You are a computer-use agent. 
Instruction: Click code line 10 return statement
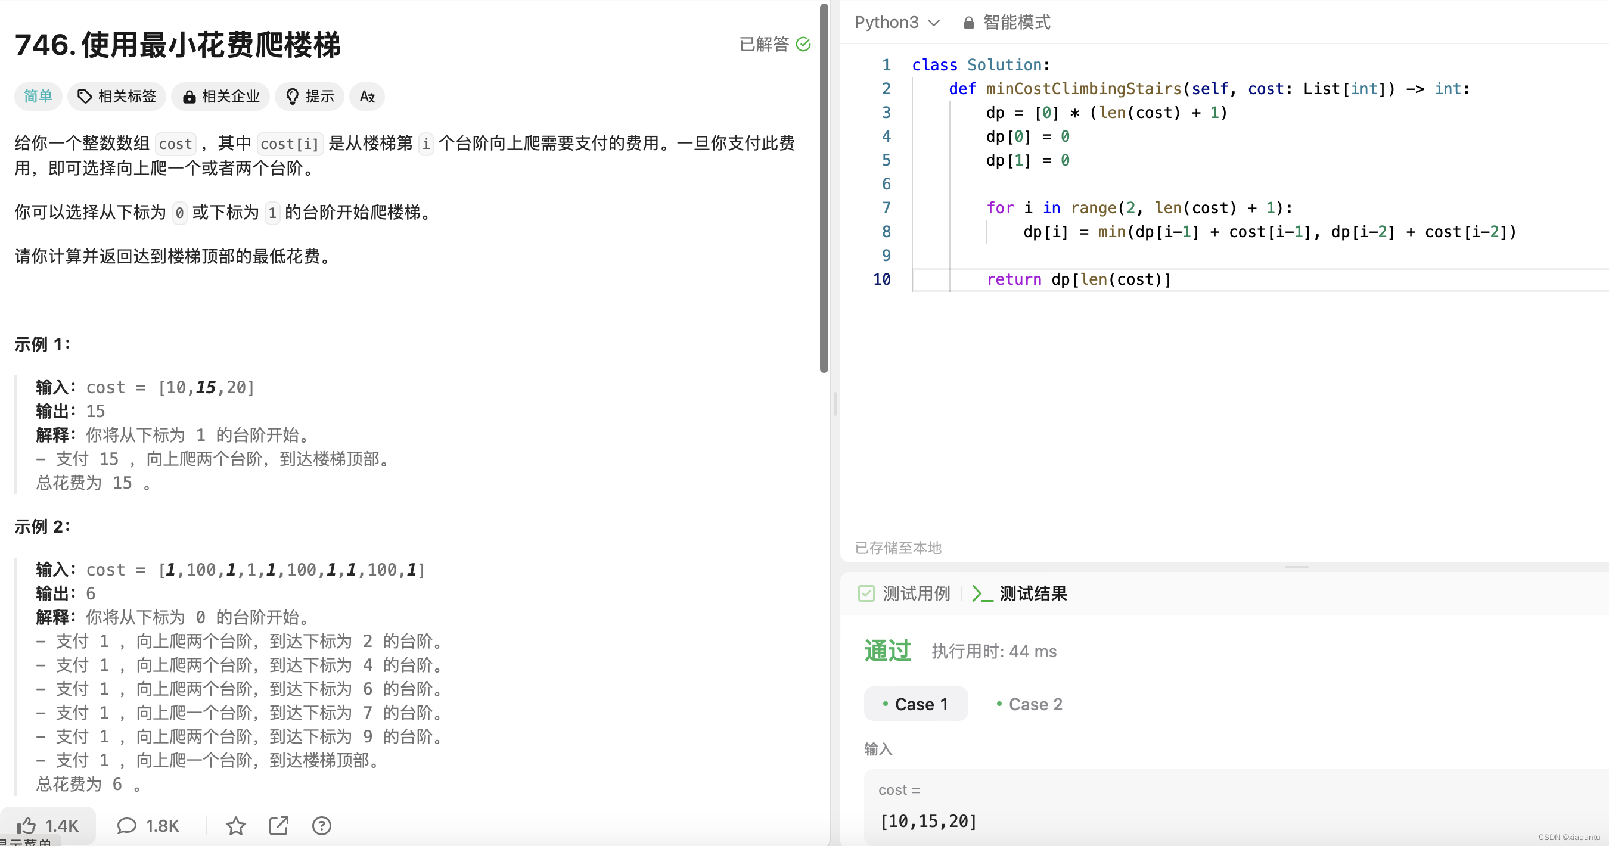click(x=1079, y=279)
